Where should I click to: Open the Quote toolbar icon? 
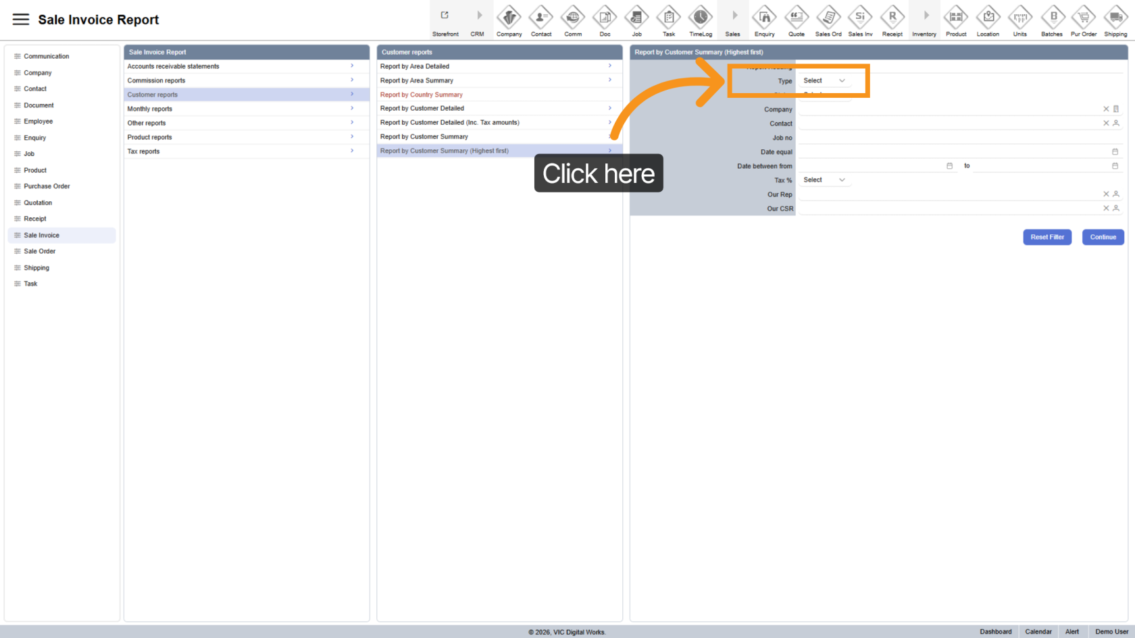click(x=797, y=17)
